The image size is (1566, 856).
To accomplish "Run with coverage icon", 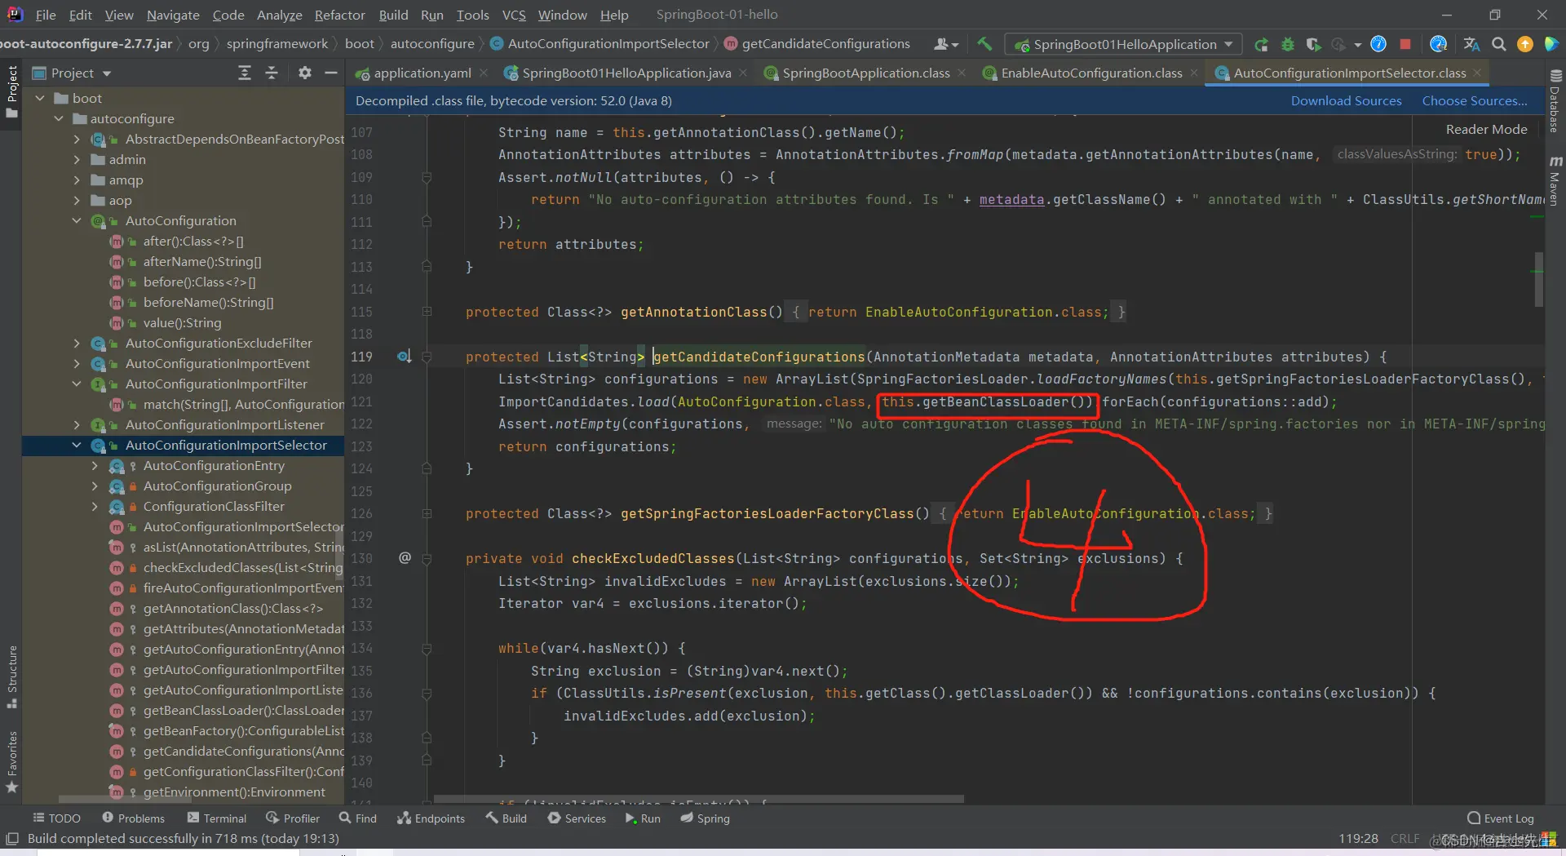I will (x=1313, y=44).
